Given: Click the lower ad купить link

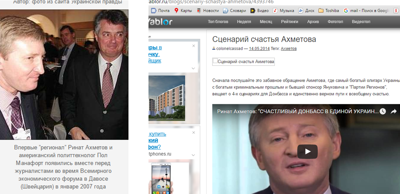Looking at the screenshot, I should click(157, 134).
